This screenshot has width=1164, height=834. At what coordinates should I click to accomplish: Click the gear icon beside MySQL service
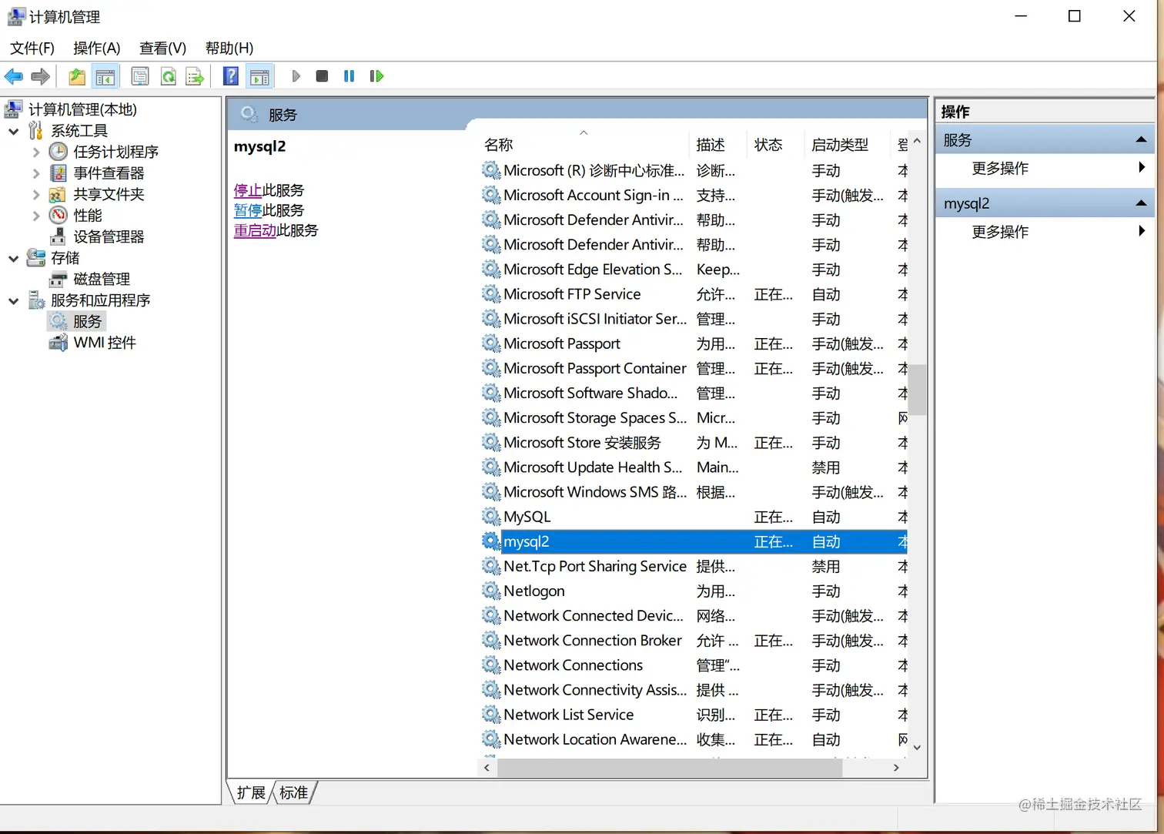[491, 517]
